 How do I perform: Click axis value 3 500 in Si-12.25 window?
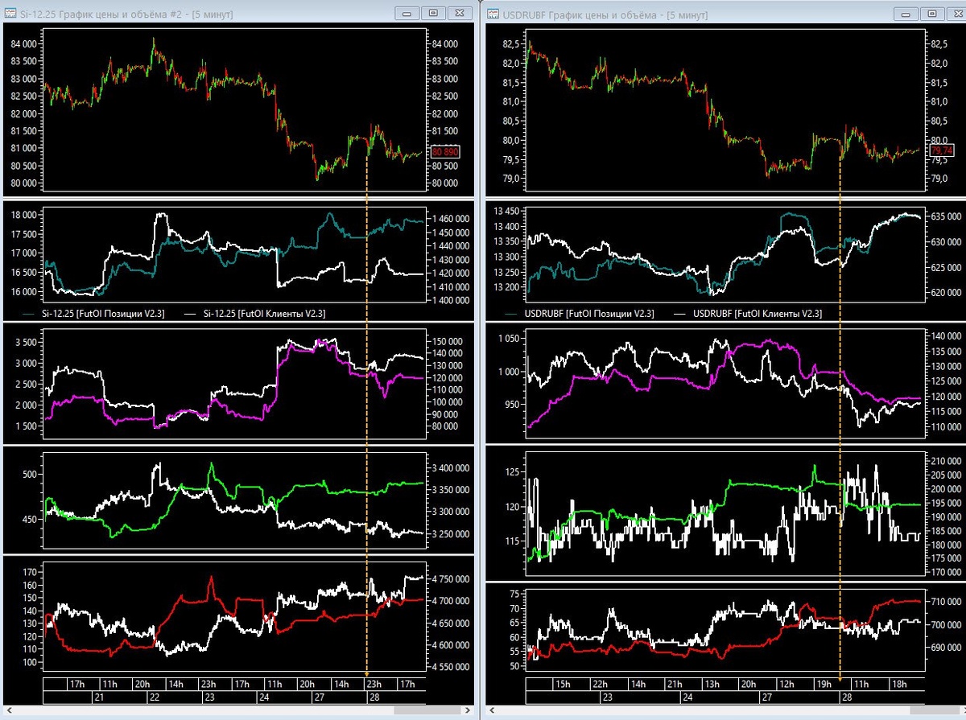[27, 343]
